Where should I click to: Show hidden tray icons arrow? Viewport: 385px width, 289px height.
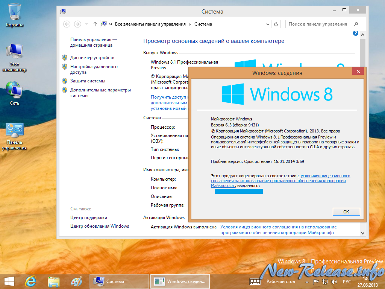[307, 282]
